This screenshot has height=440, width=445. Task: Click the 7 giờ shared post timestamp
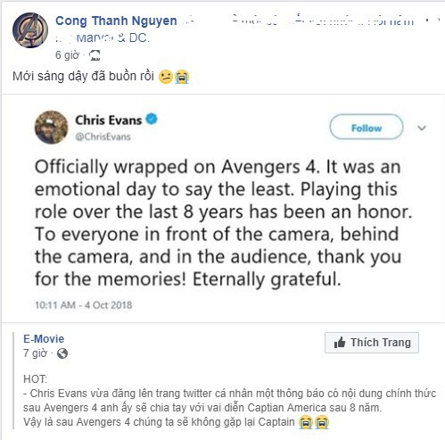35,353
